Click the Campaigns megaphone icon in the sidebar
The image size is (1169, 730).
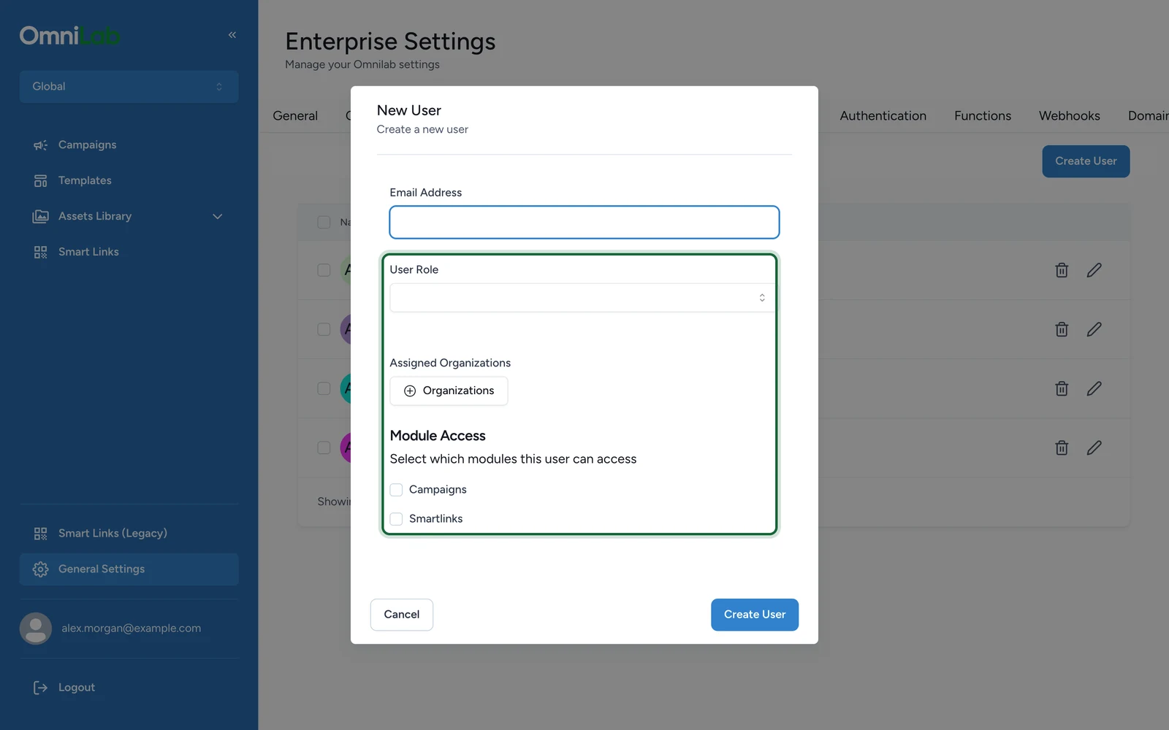pyautogui.click(x=40, y=145)
